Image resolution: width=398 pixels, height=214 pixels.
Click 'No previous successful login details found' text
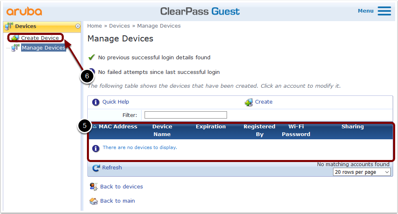click(x=154, y=57)
